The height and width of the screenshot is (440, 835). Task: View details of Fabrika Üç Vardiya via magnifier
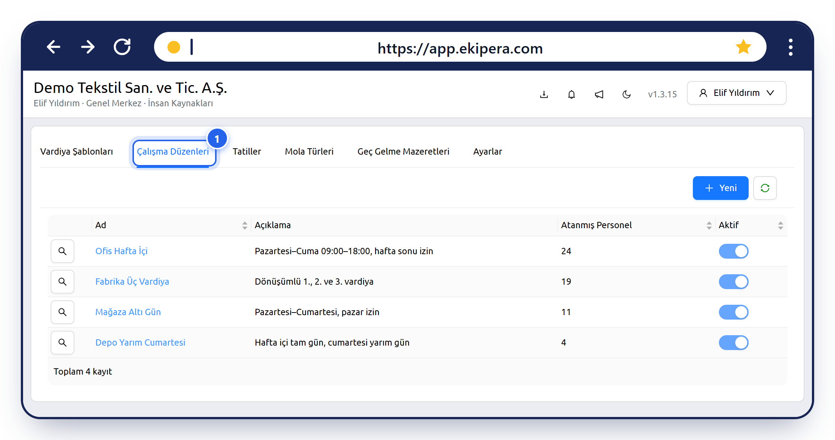pyautogui.click(x=63, y=282)
